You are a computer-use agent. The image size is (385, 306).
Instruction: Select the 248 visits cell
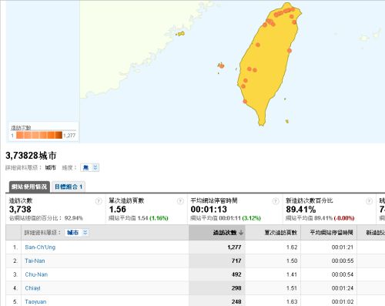click(x=217, y=301)
